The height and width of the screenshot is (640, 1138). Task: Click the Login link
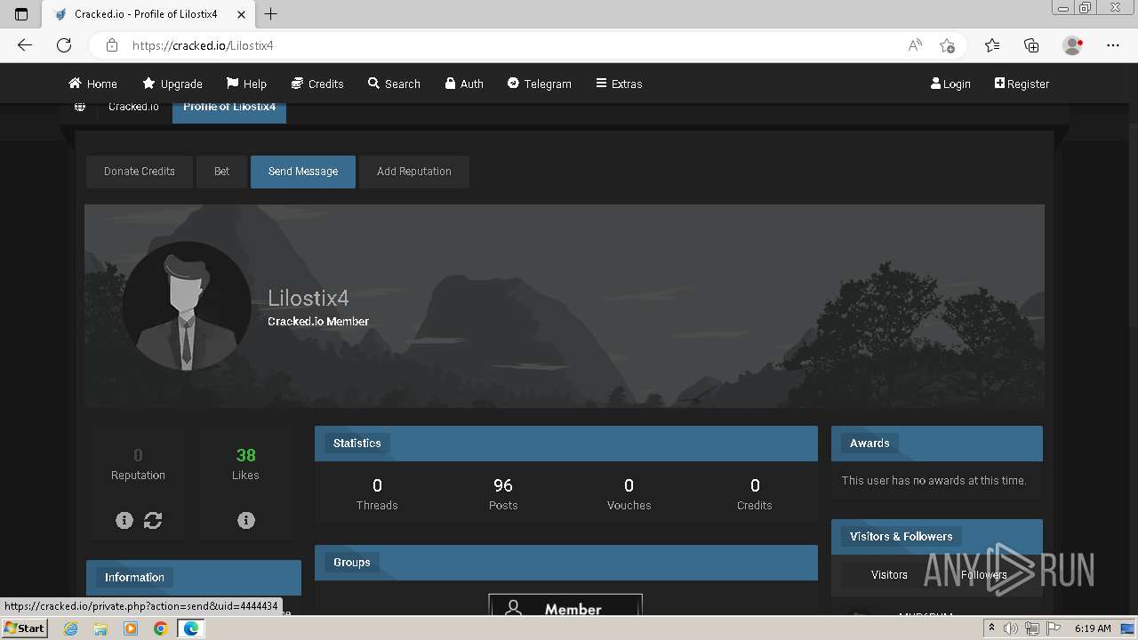(x=950, y=84)
